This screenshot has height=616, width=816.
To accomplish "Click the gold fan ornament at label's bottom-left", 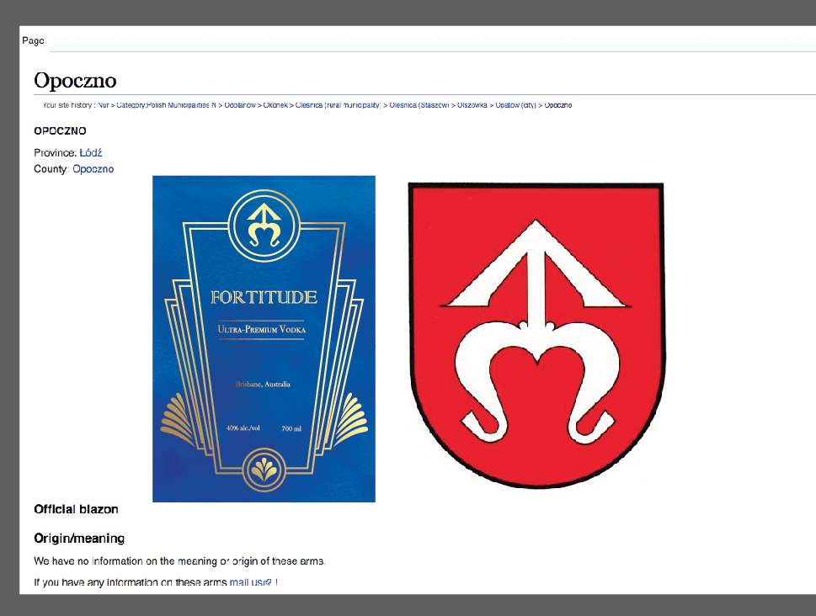I will [x=177, y=421].
